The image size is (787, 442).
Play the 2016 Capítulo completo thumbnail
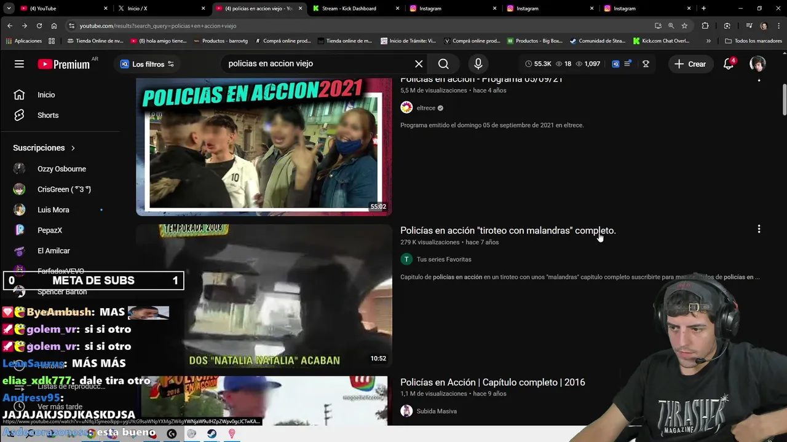264,401
